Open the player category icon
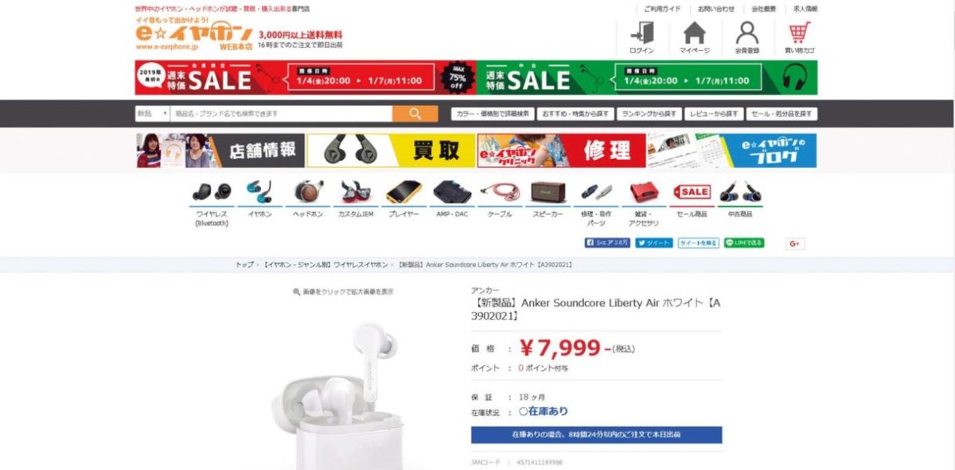The width and height of the screenshot is (955, 470). coord(403,200)
